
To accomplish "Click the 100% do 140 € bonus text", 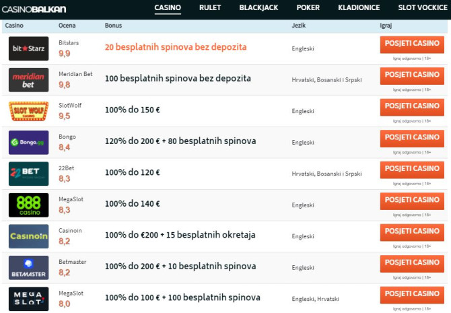I will (133, 204).
